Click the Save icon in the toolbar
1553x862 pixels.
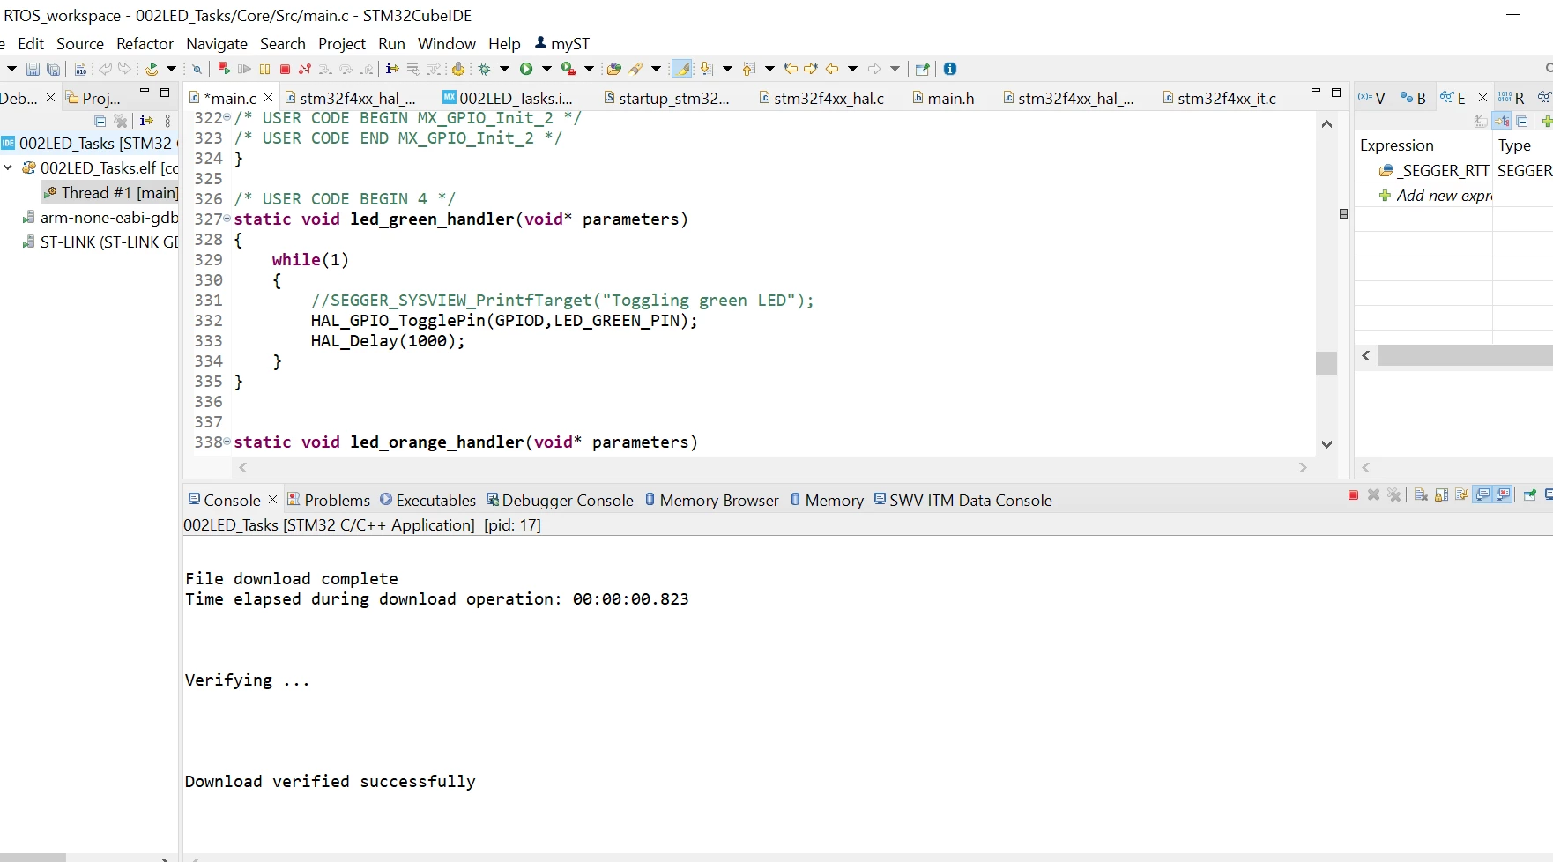coord(33,69)
